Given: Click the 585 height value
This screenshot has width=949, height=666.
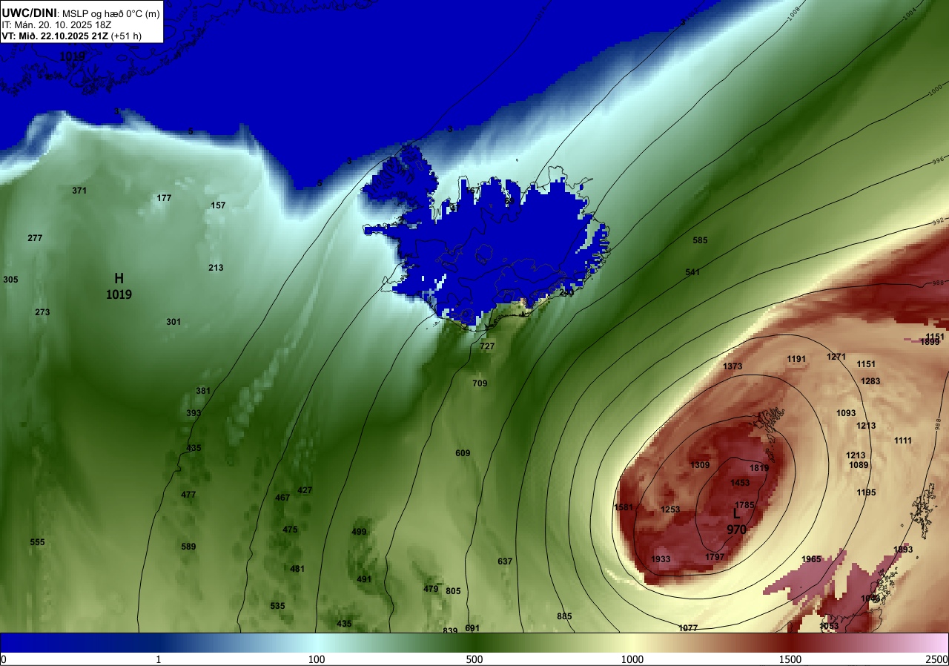Looking at the screenshot, I should pos(700,240).
